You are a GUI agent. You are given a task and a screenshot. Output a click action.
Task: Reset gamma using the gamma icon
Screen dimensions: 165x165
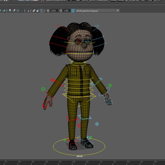[x=60, y=11]
